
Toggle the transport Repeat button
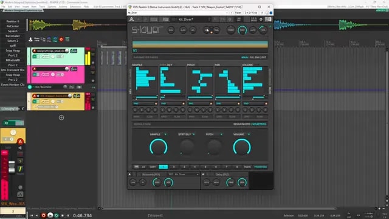[x=57, y=215]
